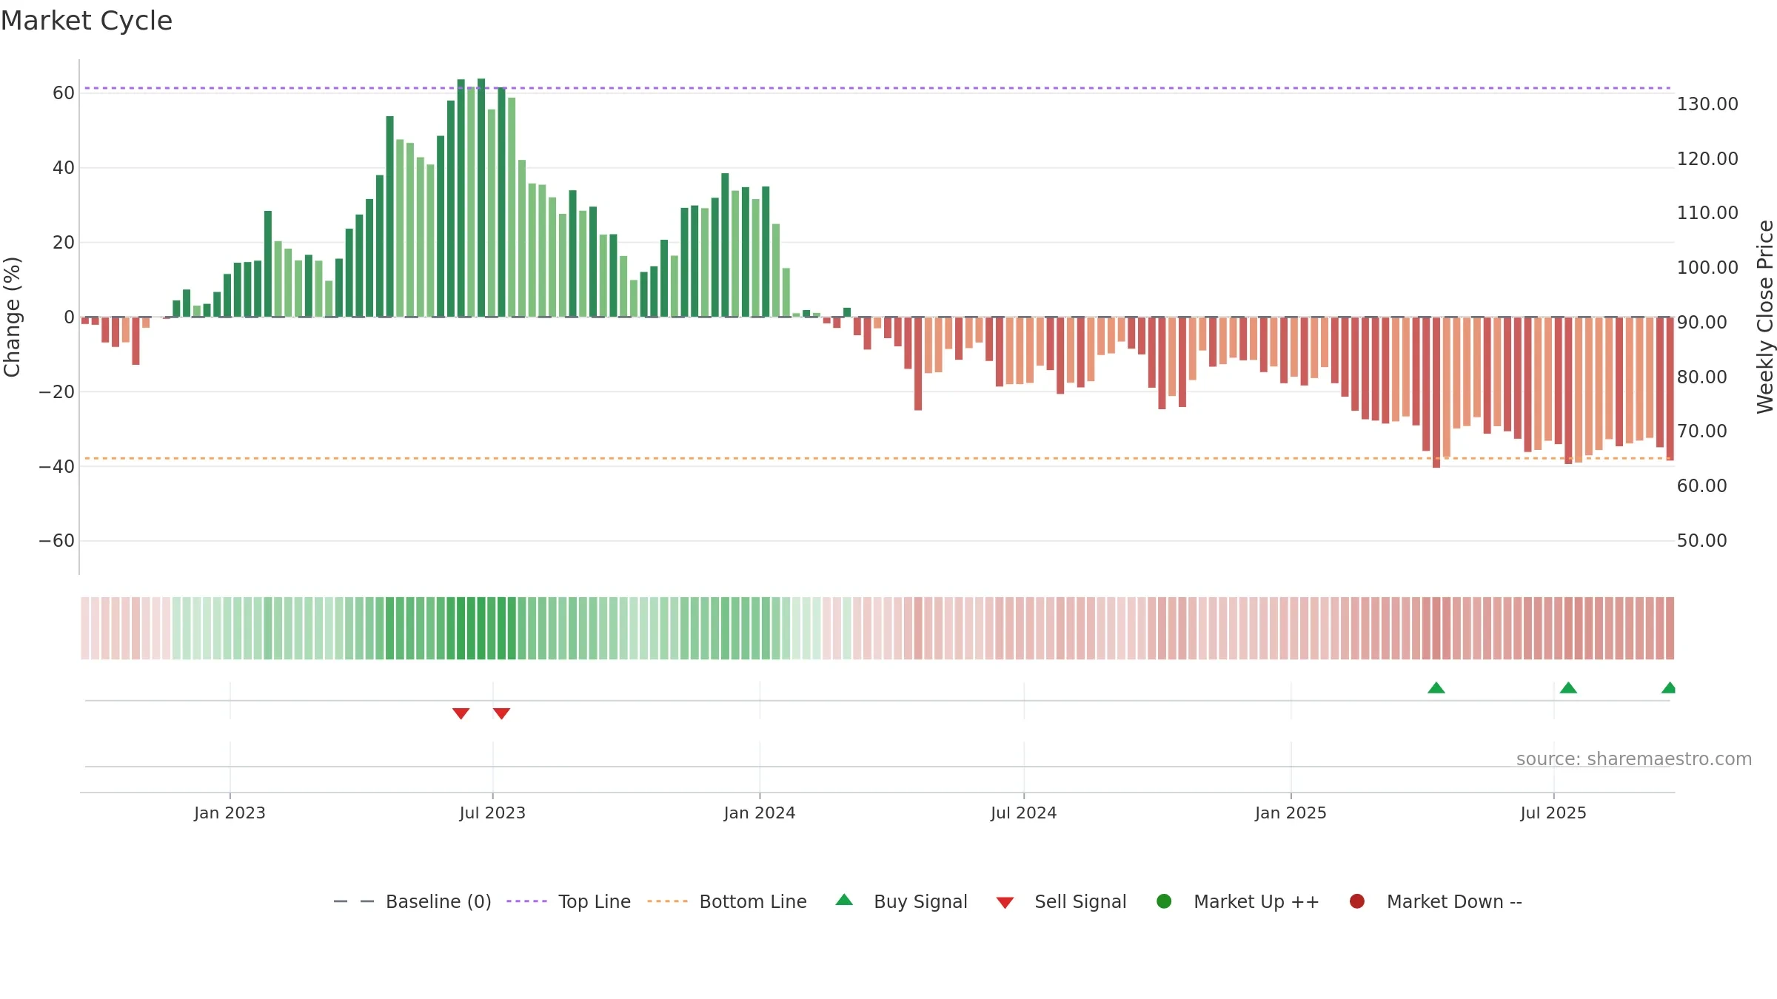Click the 'Jul 2025' axis label
1777x999 pixels.
coord(1553,813)
